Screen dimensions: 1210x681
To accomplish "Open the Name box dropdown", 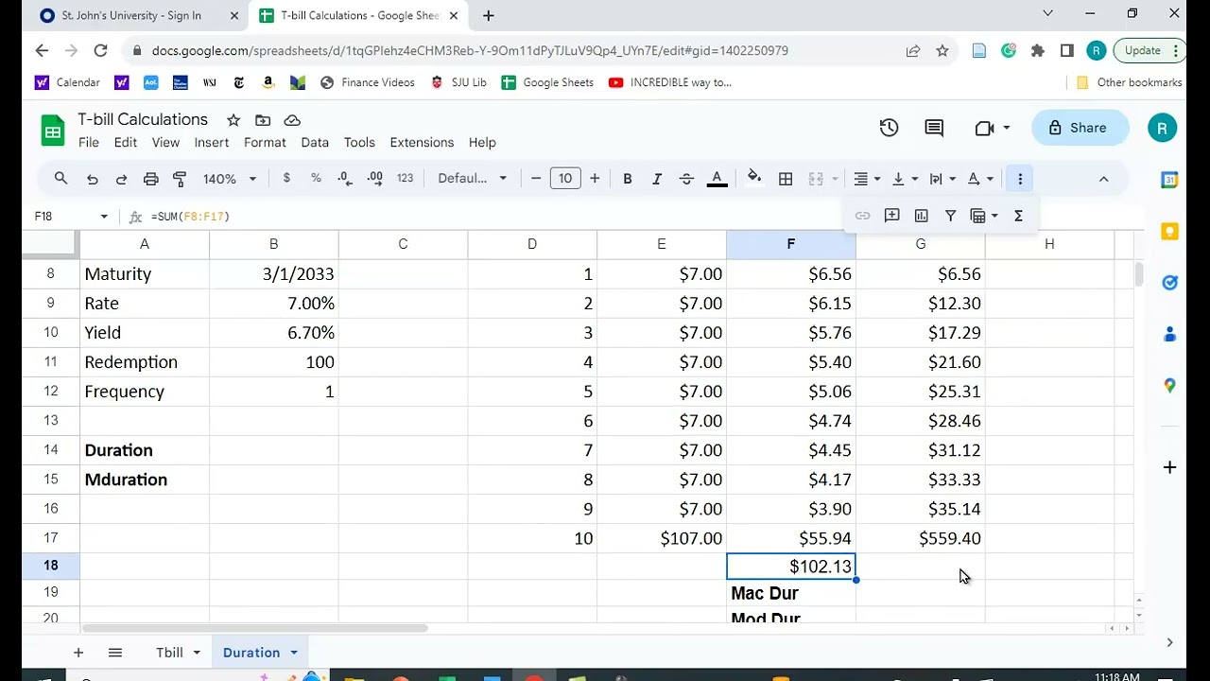I will [103, 217].
